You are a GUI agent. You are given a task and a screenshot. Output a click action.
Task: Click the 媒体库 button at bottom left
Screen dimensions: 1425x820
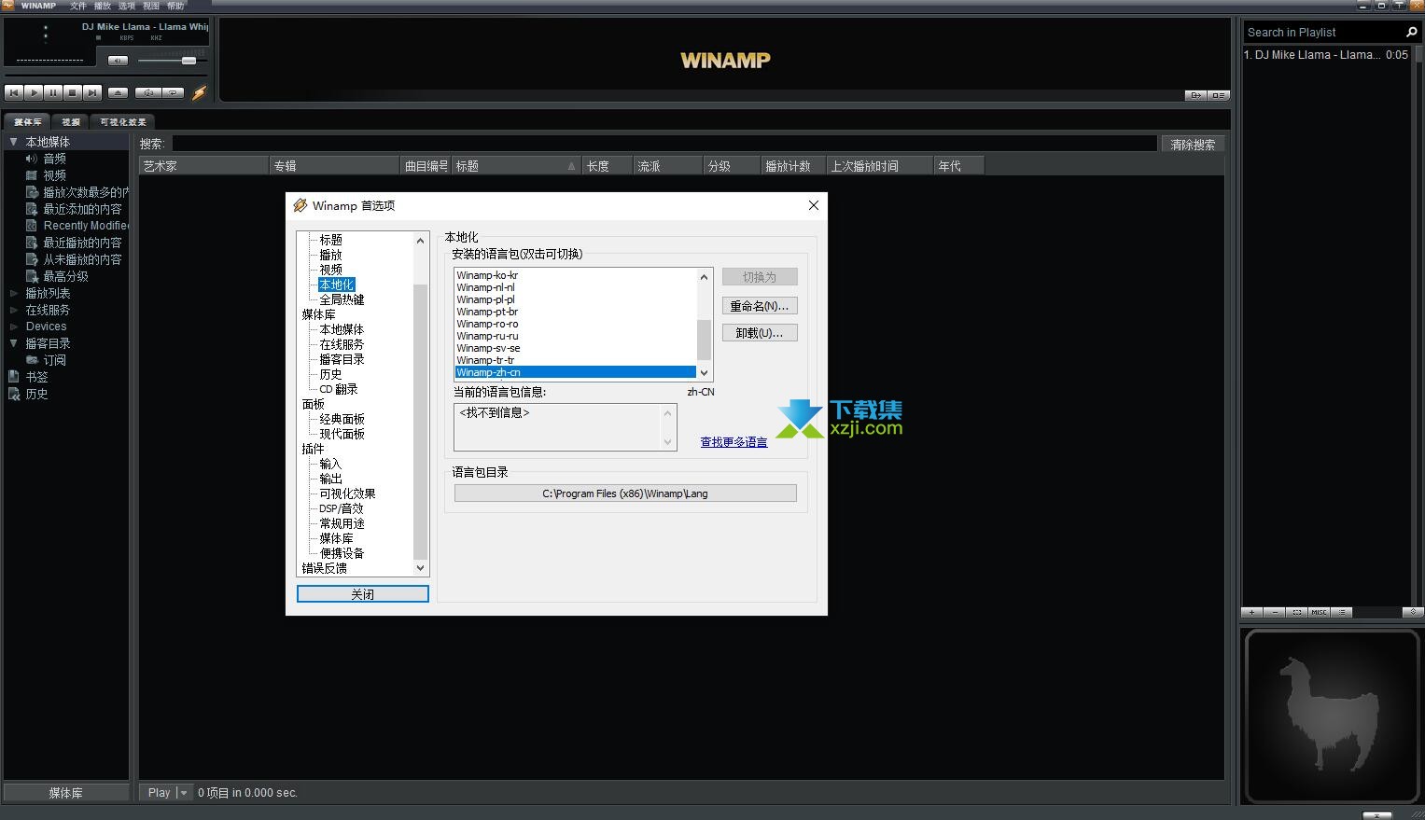pos(65,793)
